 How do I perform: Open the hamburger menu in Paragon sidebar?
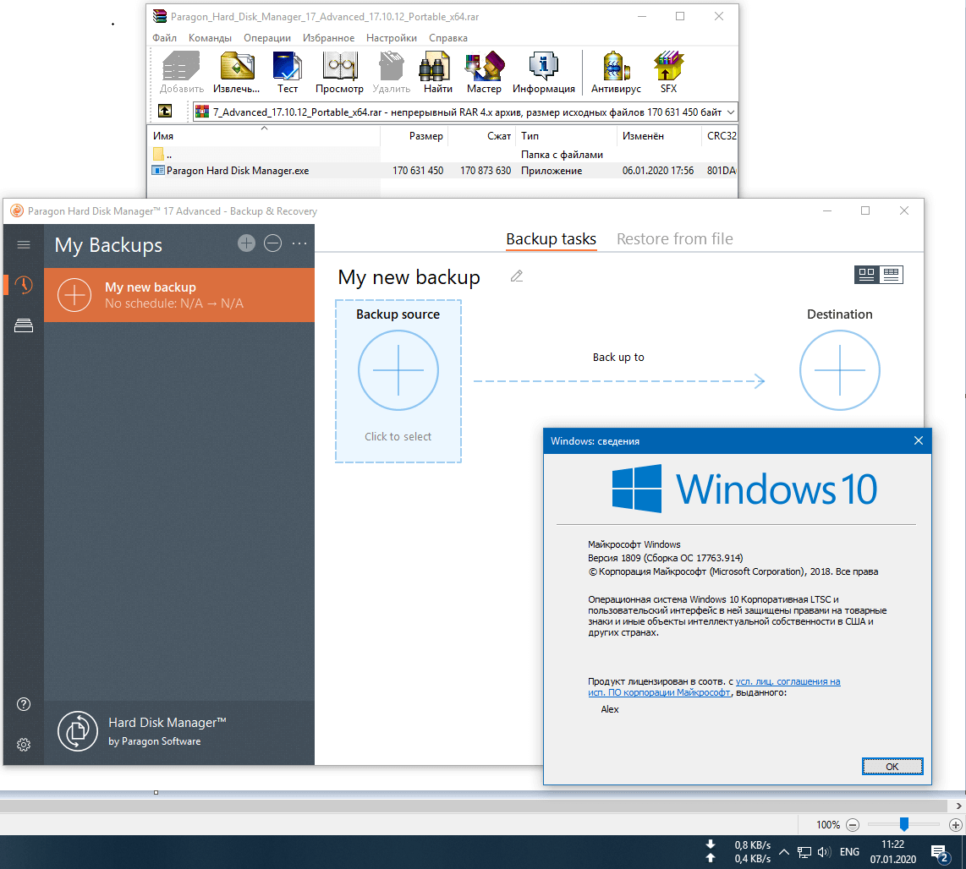tap(24, 245)
